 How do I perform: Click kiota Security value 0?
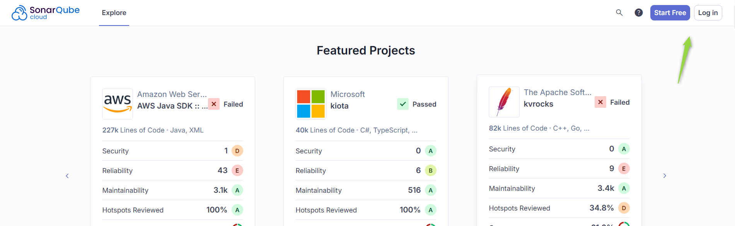tap(418, 151)
